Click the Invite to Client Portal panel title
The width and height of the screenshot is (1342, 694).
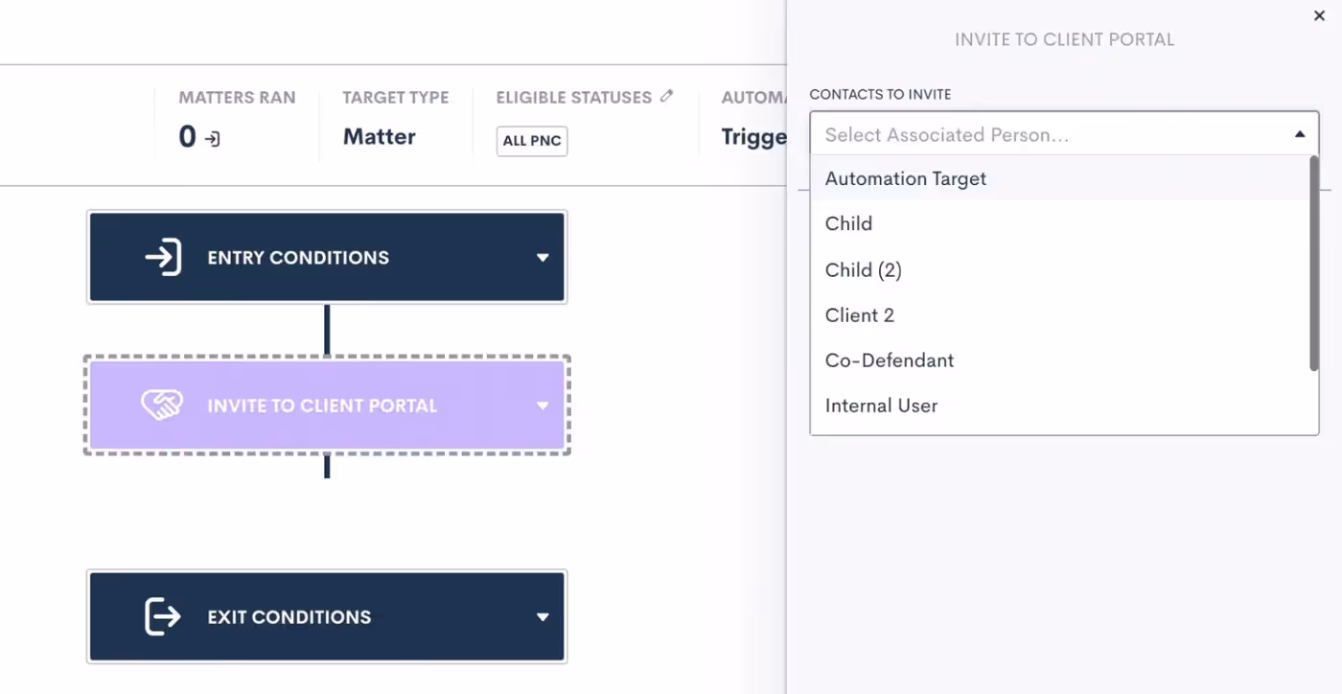tap(1064, 39)
